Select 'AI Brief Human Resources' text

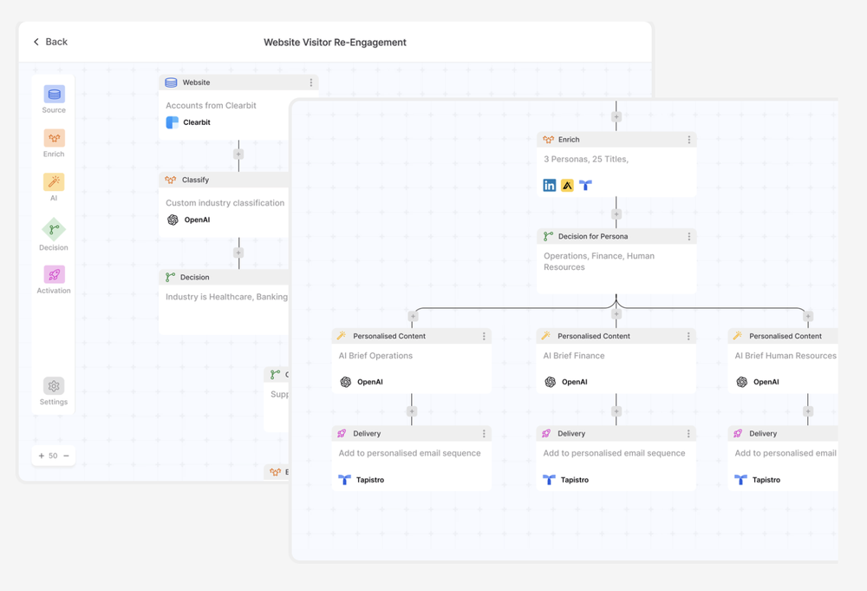click(786, 356)
